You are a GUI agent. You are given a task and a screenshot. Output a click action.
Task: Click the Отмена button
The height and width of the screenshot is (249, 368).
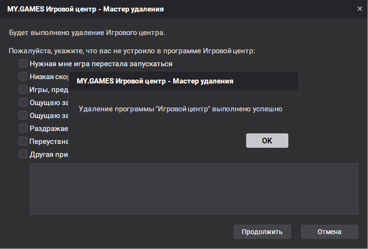[330, 232]
